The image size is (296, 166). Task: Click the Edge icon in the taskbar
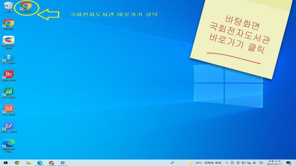pyautogui.click(x=40, y=163)
